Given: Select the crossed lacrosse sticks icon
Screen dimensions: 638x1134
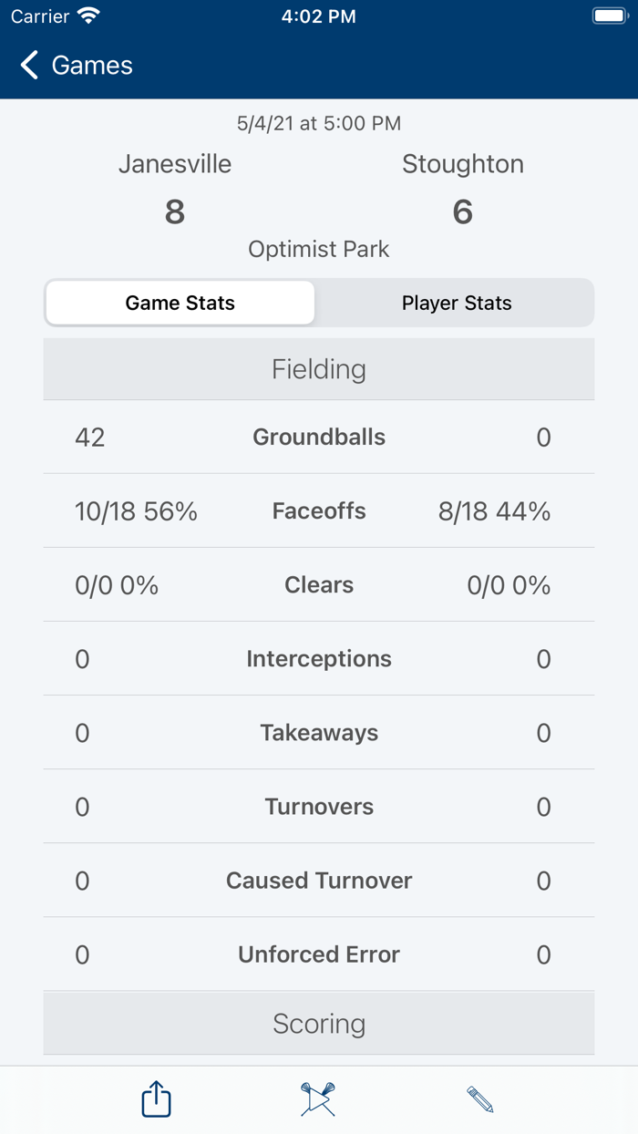Looking at the screenshot, I should [x=317, y=1099].
